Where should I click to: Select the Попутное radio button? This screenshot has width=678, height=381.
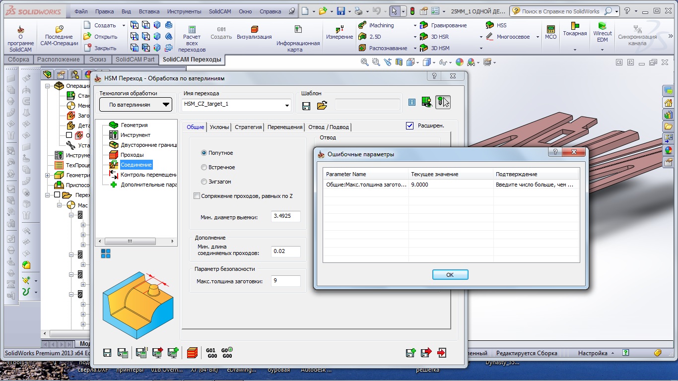coord(204,153)
